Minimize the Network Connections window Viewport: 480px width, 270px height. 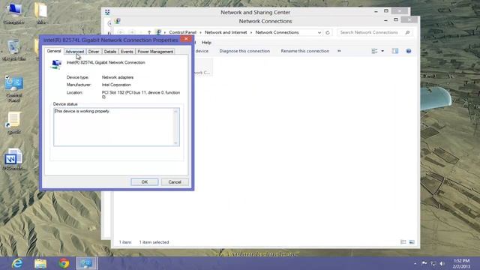click(x=385, y=20)
